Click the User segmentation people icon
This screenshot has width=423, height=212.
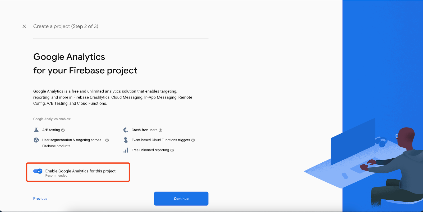point(36,140)
